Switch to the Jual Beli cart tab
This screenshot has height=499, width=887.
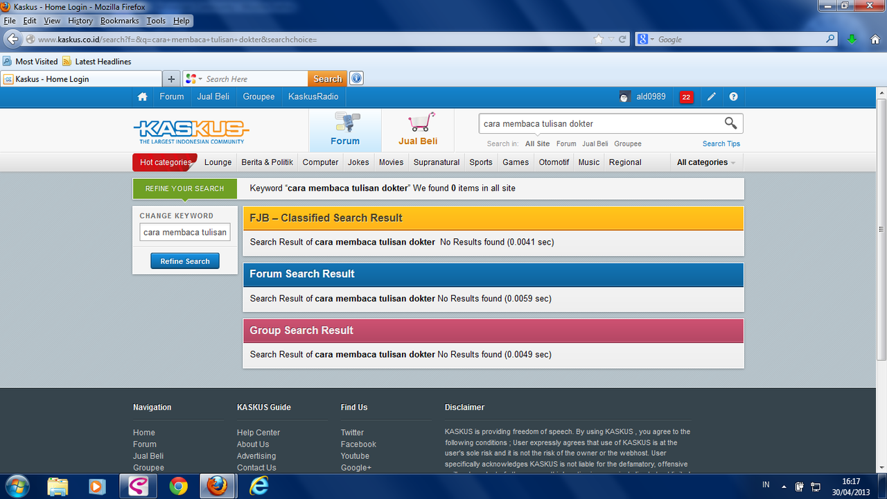pos(418,130)
